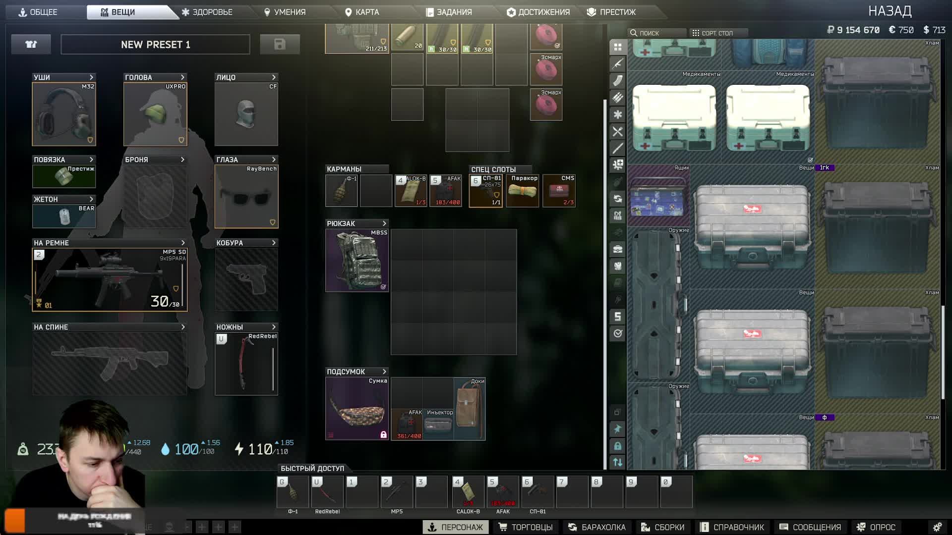Click the gear preset outfit icon
This screenshot has height=535, width=952.
pyautogui.click(x=31, y=45)
